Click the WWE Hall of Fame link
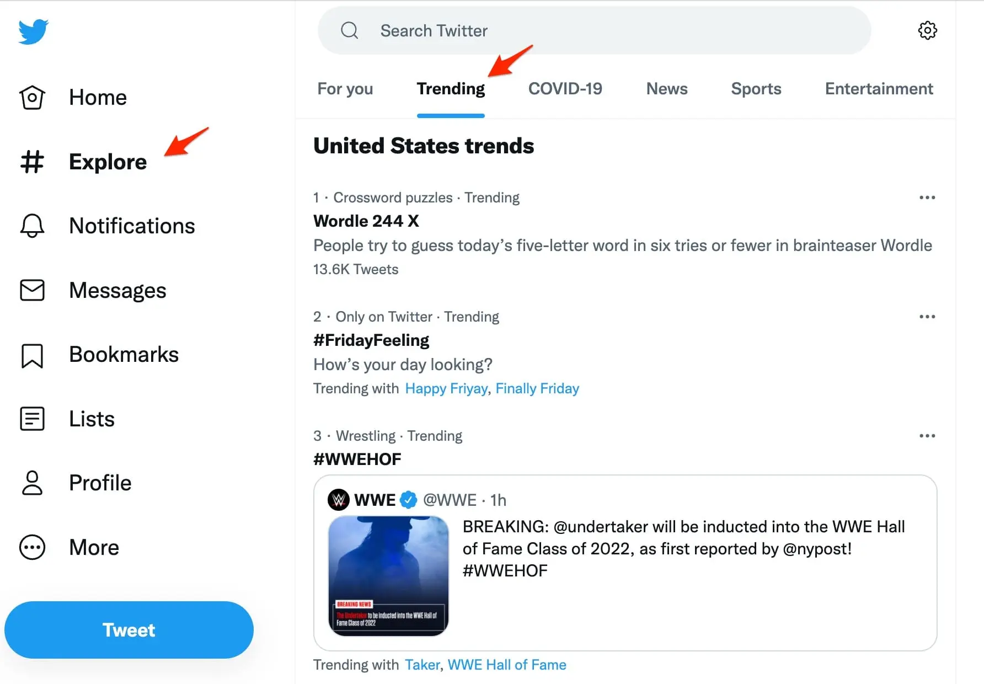Viewport: 984px width, 684px height. (506, 665)
